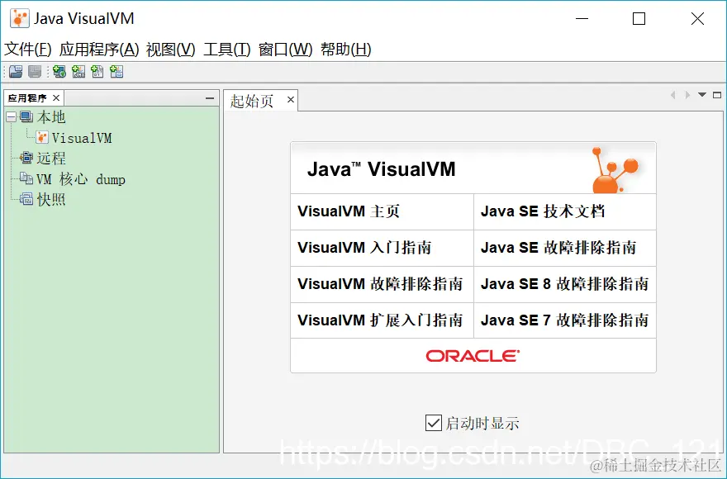Viewport: 727px width, 479px height.
Task: Open the VisualVM 扩展入门指南 link
Action: point(382,320)
